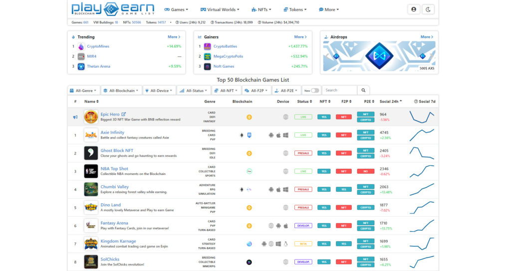The width and height of the screenshot is (511, 271).
Task: Click NFTs count 50566 link
Action: pos(136,22)
